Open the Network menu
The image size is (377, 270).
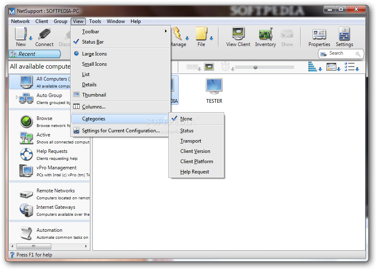click(21, 21)
